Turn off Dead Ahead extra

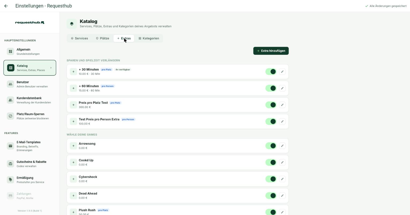[271, 195]
